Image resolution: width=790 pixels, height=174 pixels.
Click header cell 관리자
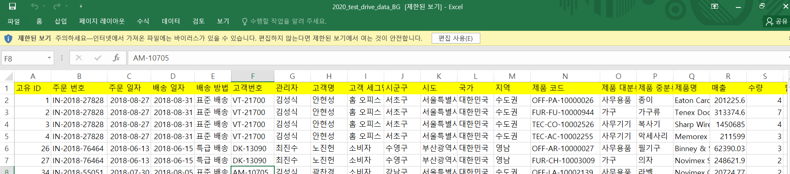tap(292, 88)
